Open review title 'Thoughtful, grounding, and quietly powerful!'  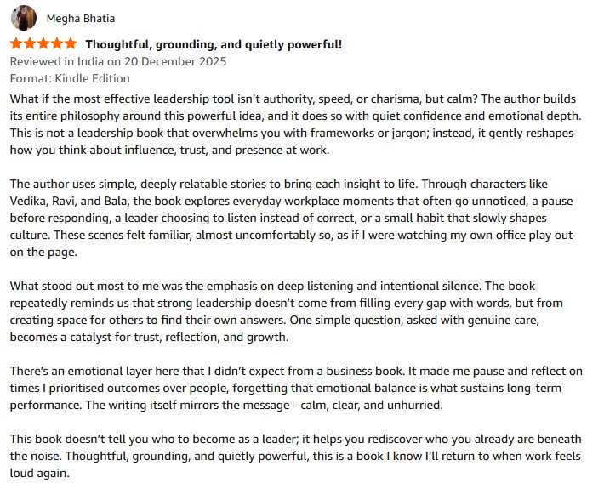tap(214, 44)
